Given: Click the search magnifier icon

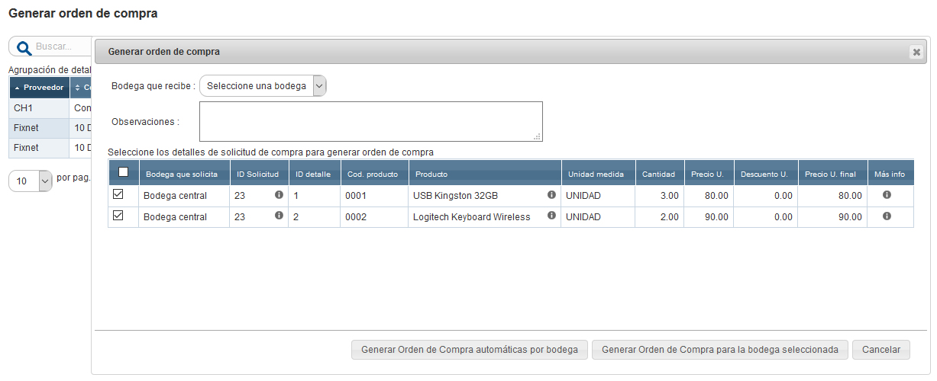Looking at the screenshot, I should tap(24, 46).
